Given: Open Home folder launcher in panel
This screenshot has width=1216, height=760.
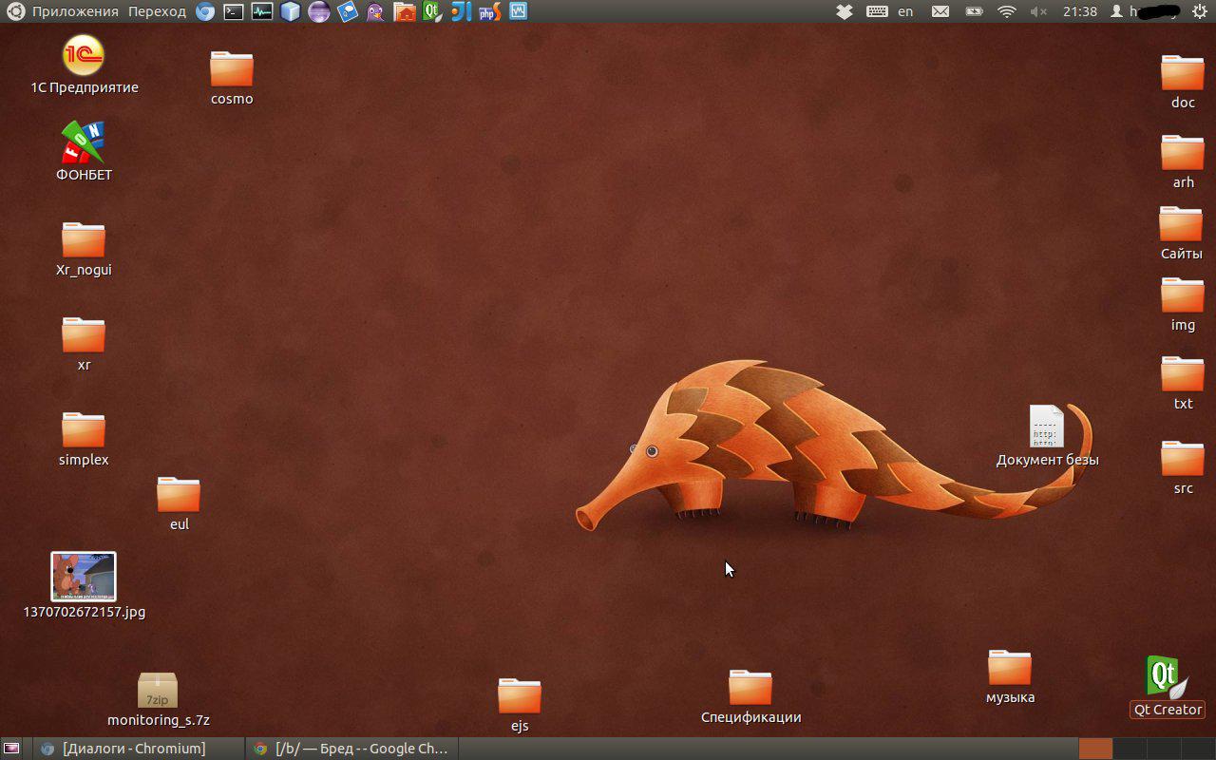Looking at the screenshot, I should 405,11.
